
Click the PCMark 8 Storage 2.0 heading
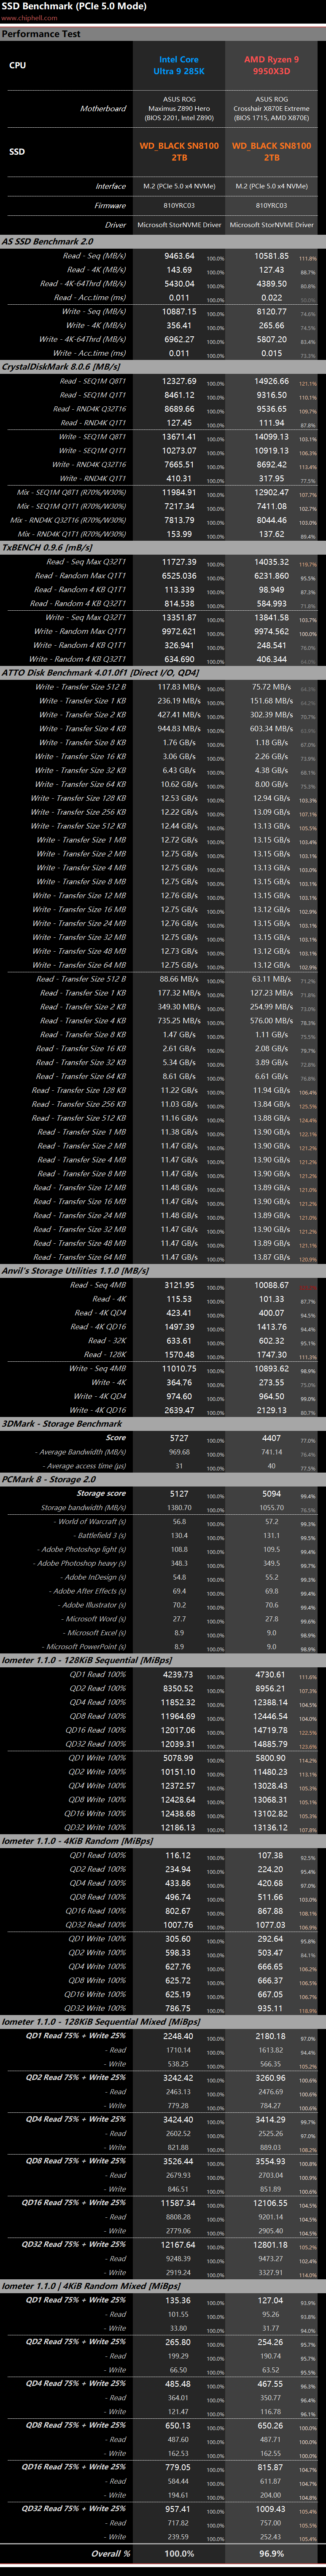click(x=49, y=1479)
